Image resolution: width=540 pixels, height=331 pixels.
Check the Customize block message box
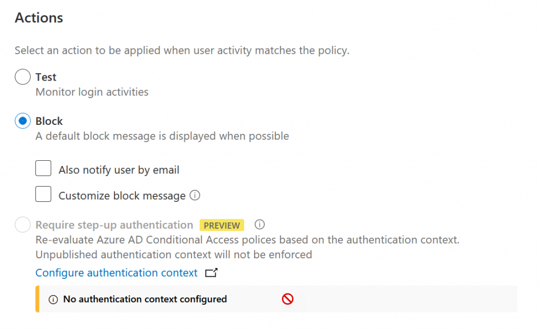pyautogui.click(x=43, y=194)
